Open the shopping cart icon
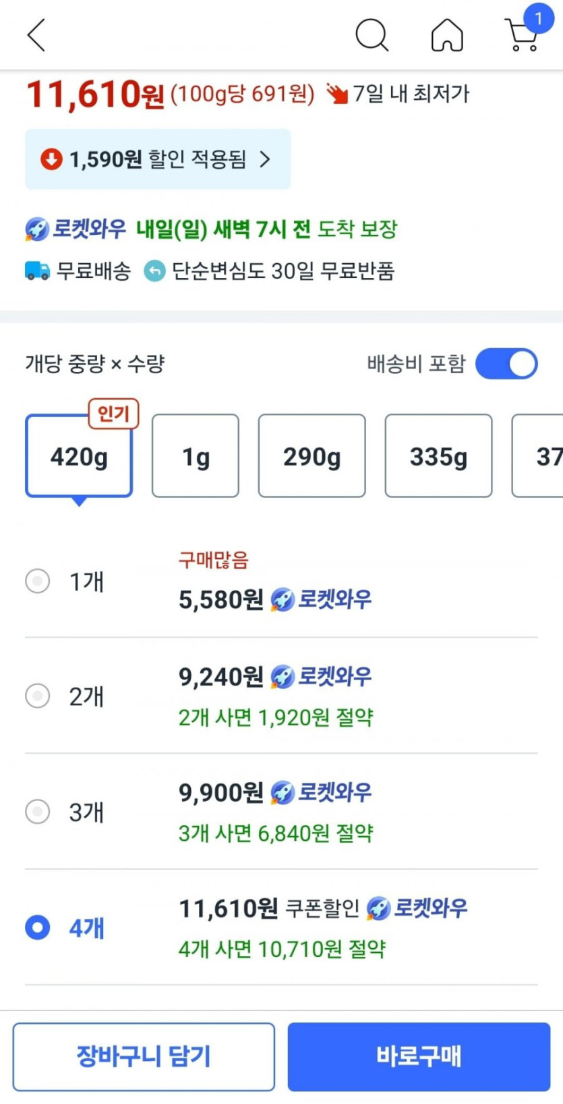563x1104 pixels. click(x=523, y=34)
